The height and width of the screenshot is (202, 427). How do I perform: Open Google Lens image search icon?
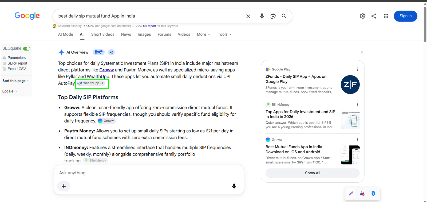273,16
